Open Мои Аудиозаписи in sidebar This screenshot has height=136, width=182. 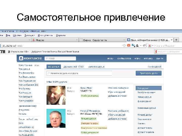pos(27,81)
